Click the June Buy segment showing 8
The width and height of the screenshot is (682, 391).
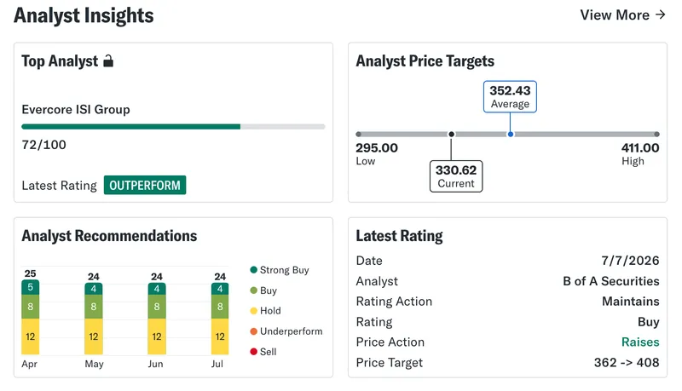[x=157, y=307]
